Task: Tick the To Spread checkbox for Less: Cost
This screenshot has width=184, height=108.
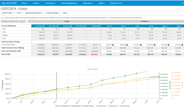Action: pyautogui.click(x=99, y=51)
